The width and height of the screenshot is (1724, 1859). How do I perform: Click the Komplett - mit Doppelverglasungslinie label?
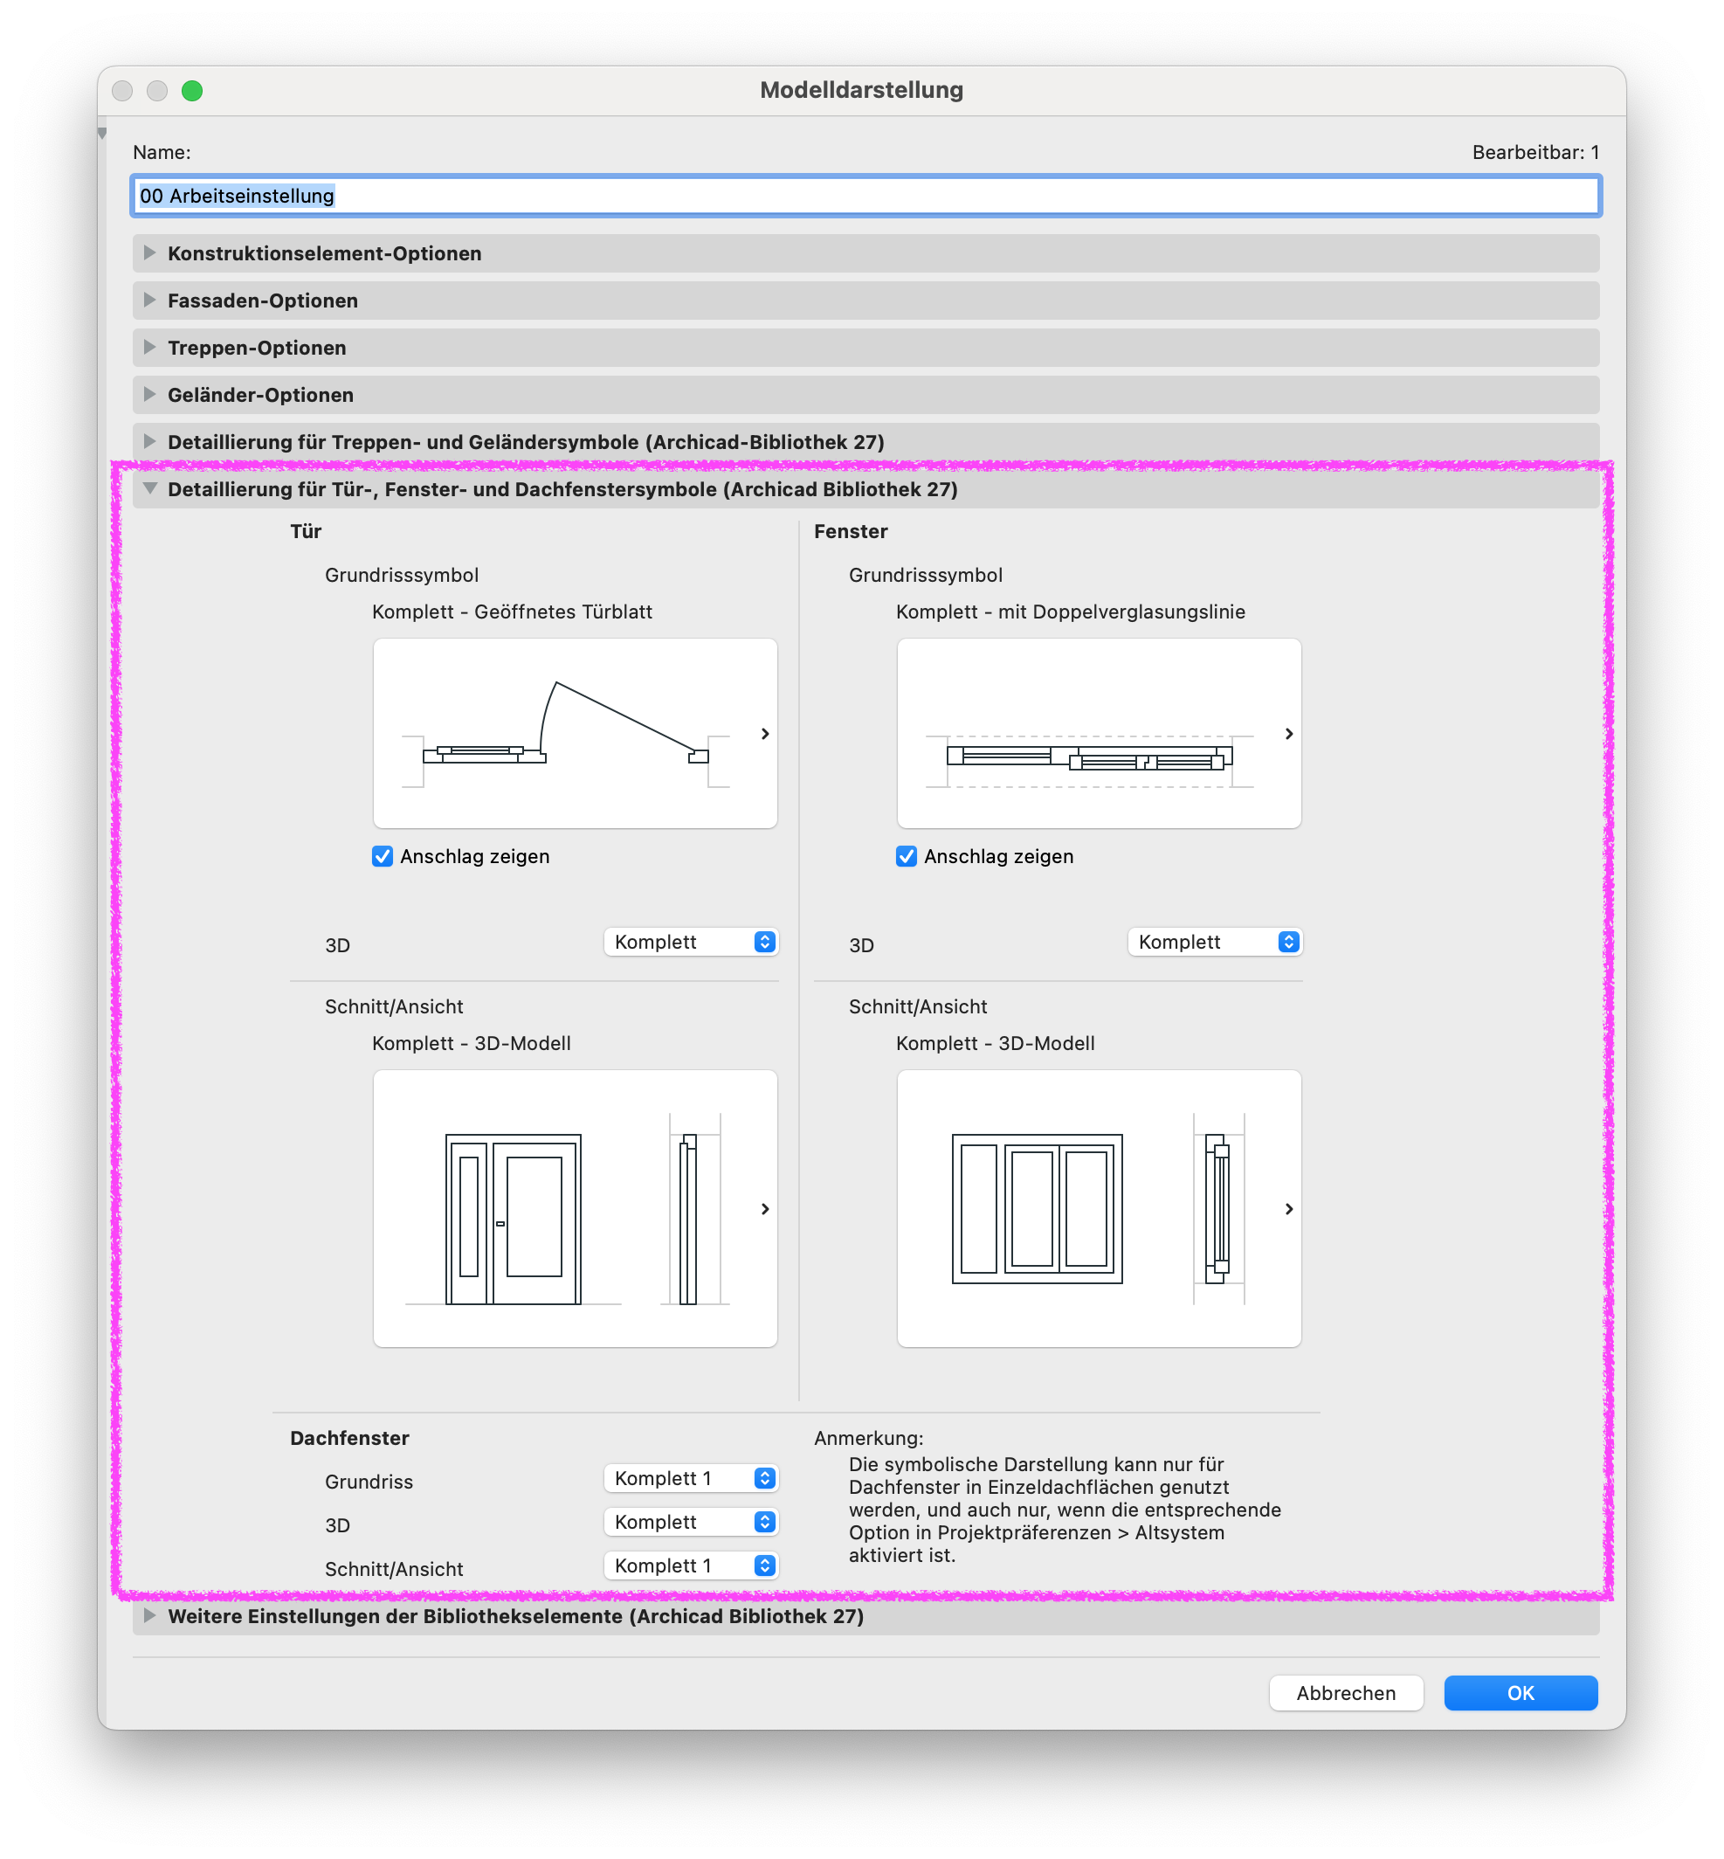click(1070, 612)
